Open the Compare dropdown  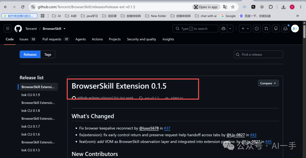268,83
